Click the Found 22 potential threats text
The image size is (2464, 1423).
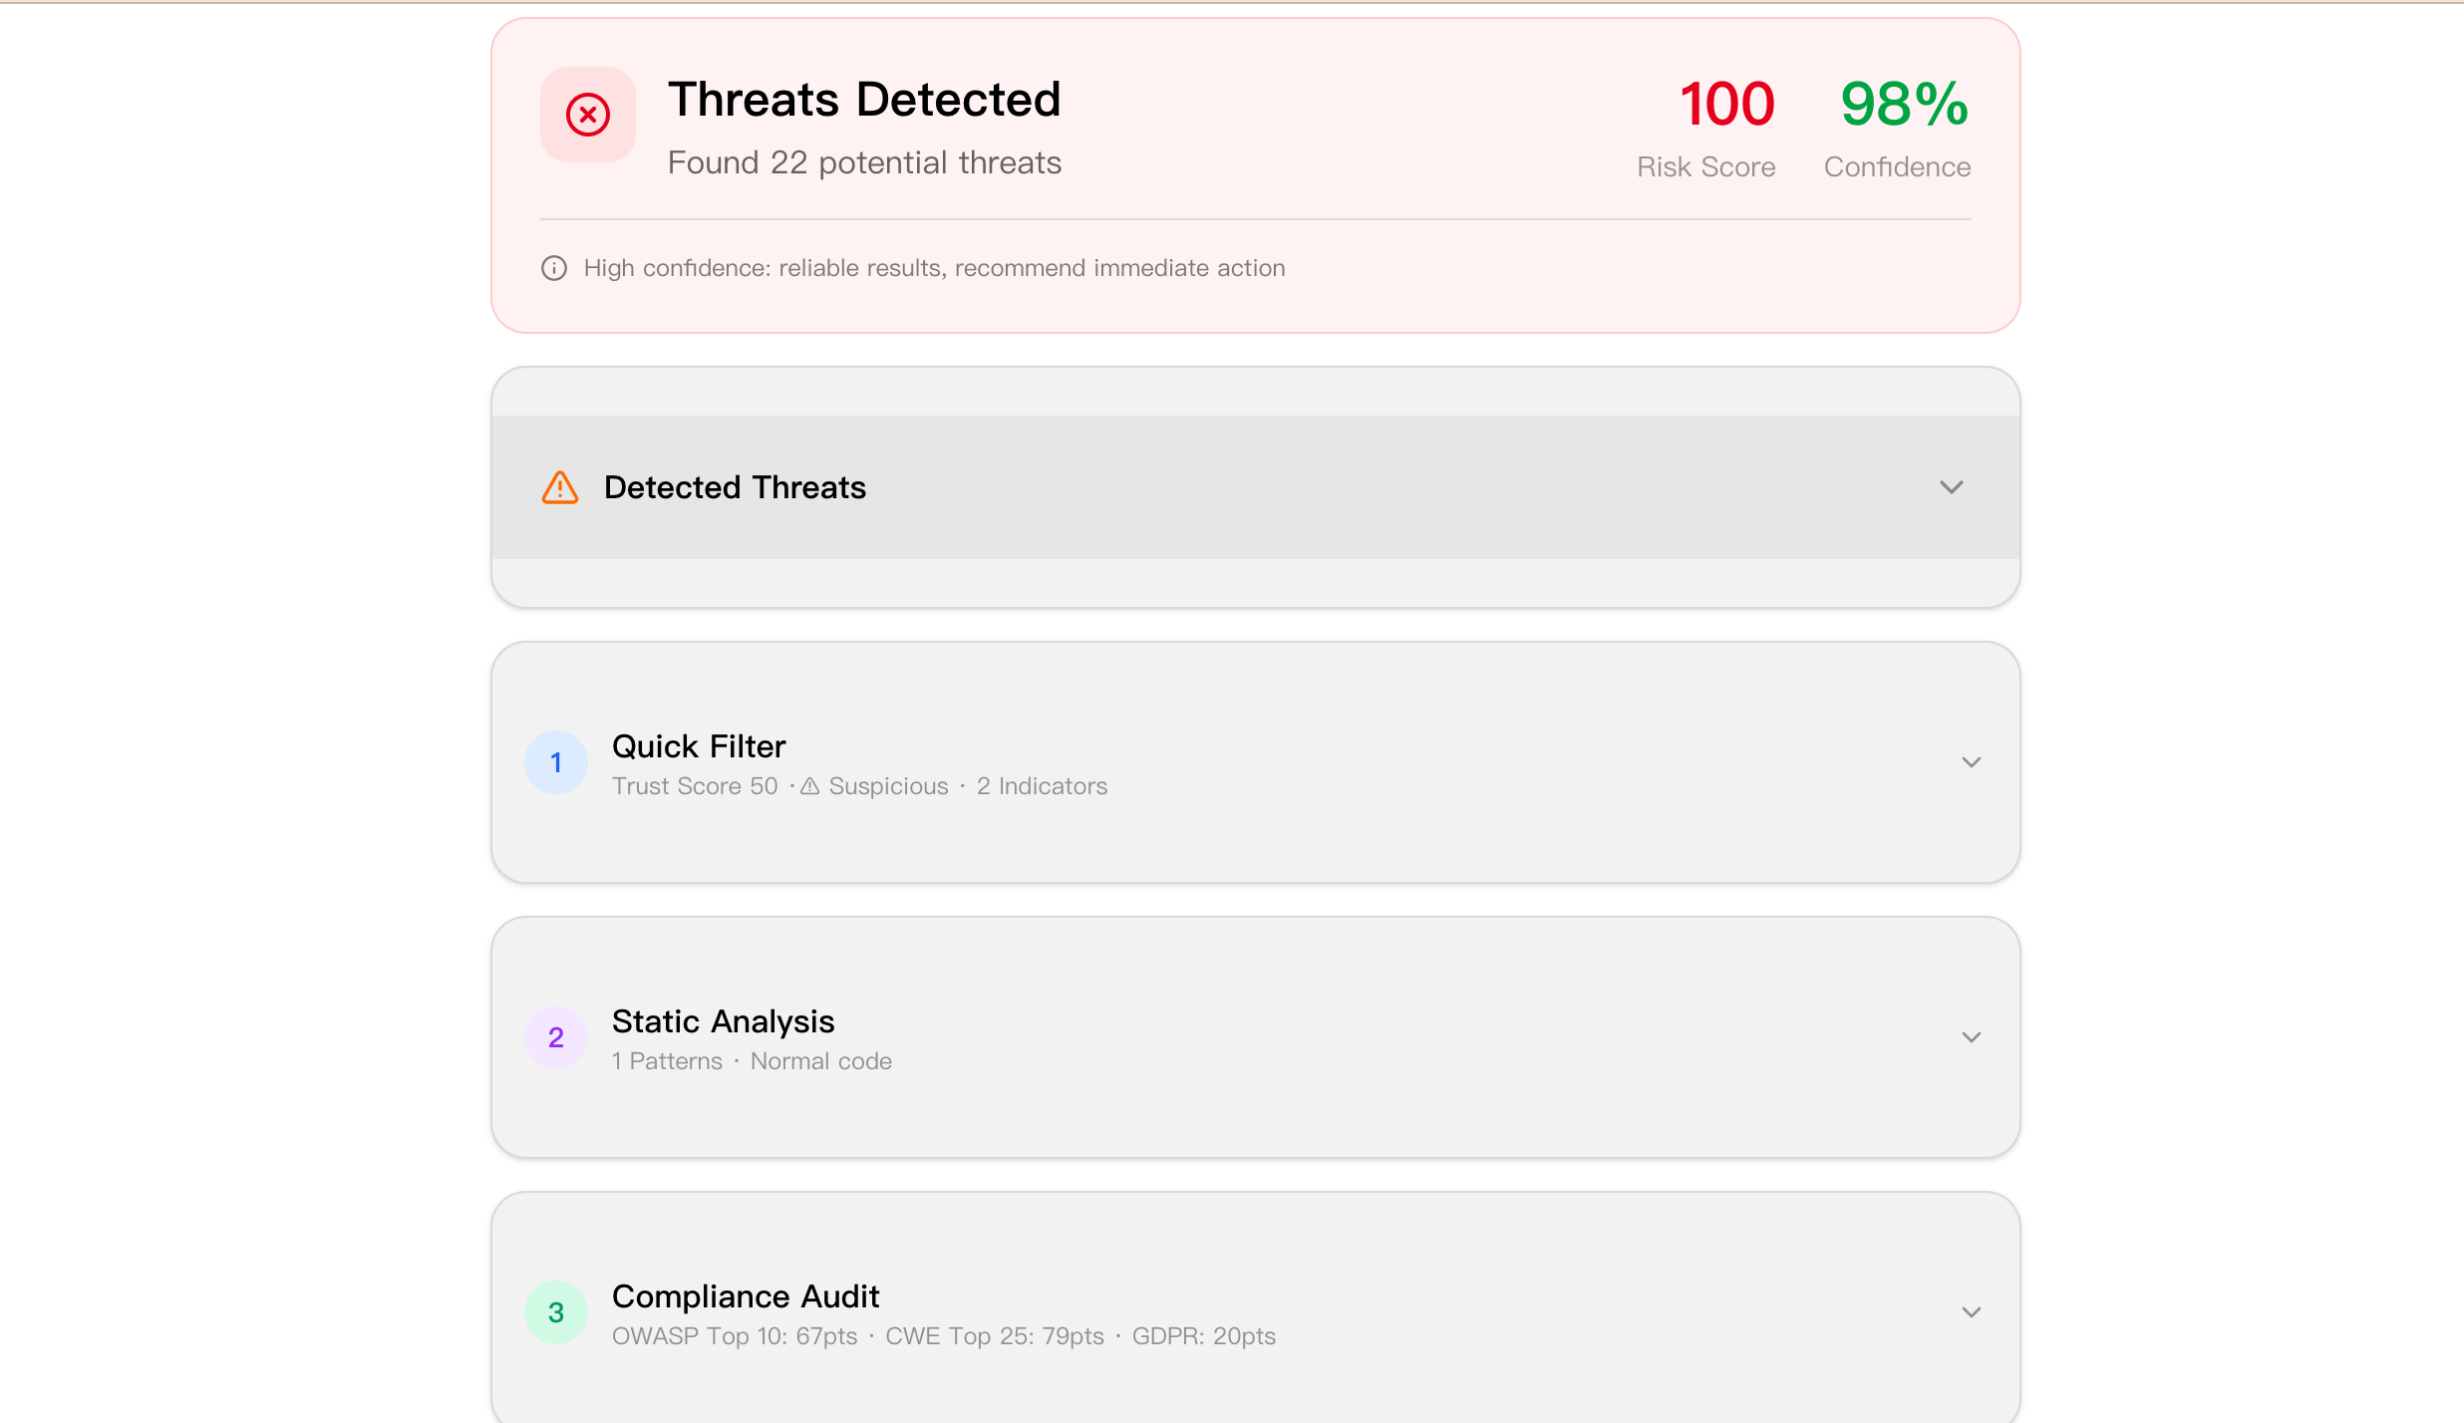[x=863, y=162]
